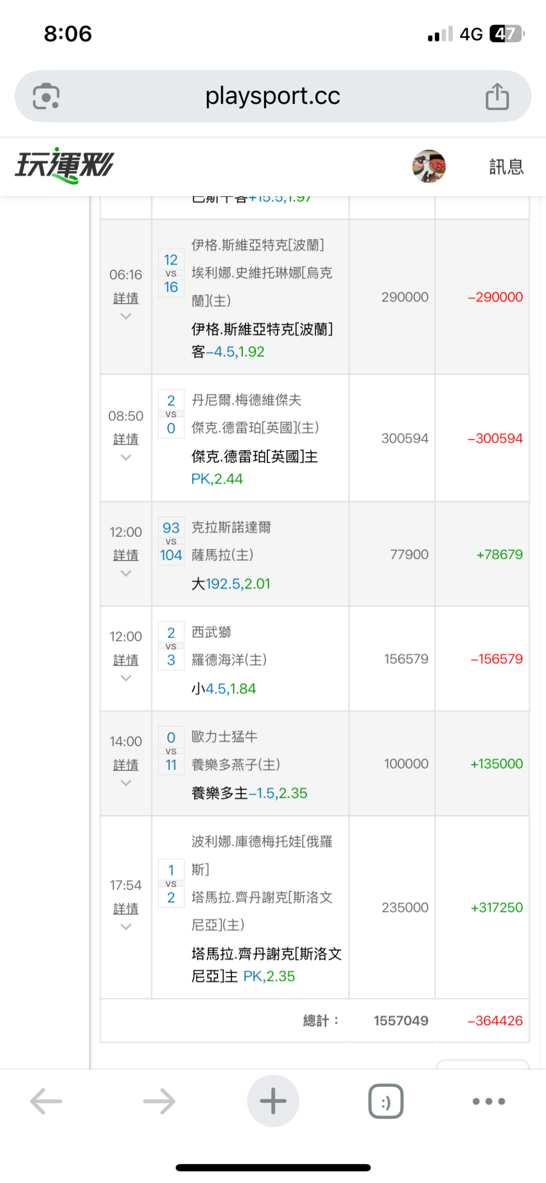Expand the 17:54 match row chevron
Image resolution: width=546 pixels, height=1183 pixels.
click(x=126, y=927)
